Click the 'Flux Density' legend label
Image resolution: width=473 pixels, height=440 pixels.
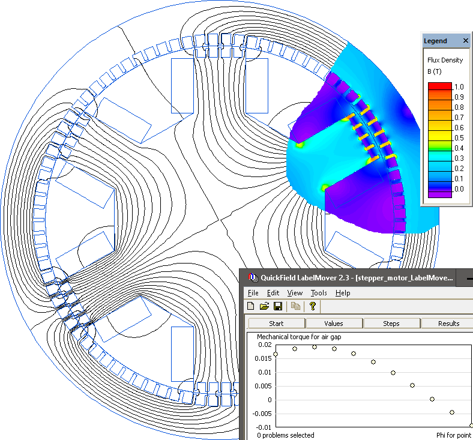click(x=445, y=60)
